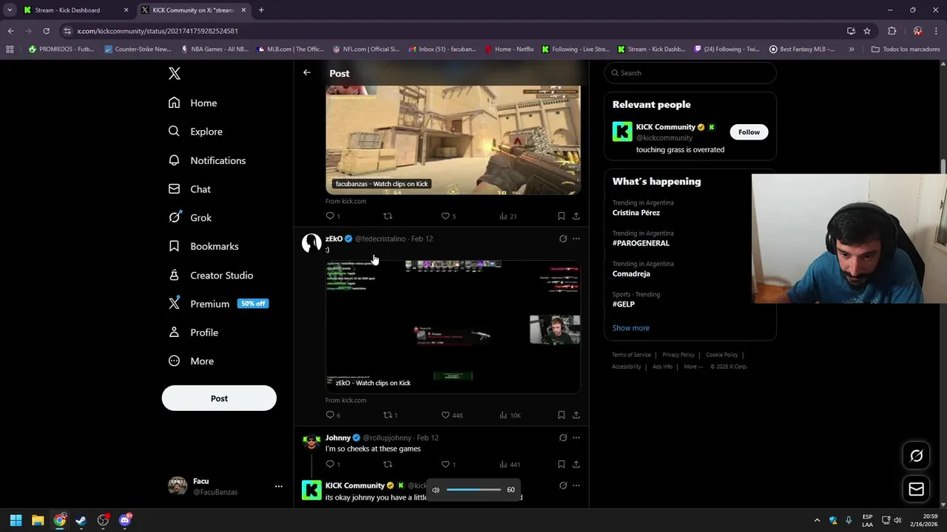
Task: Open the facubanzas Kick clip video
Action: coord(453,140)
